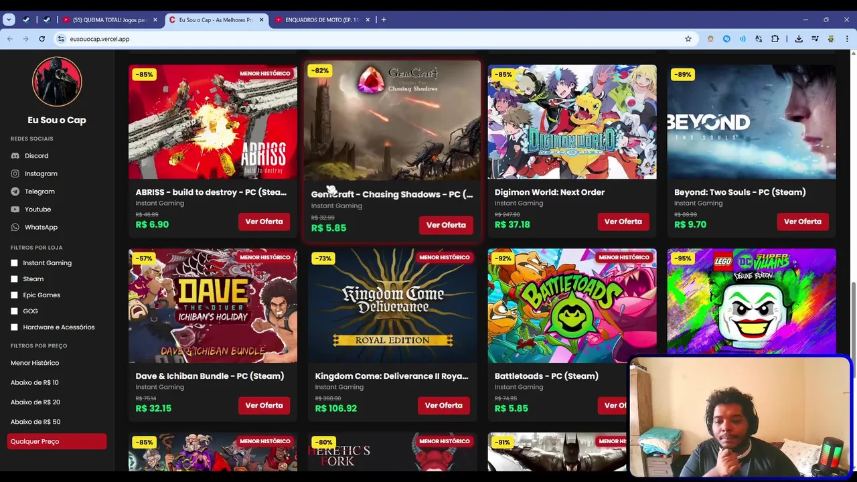Check the GOG store filter

(x=15, y=311)
